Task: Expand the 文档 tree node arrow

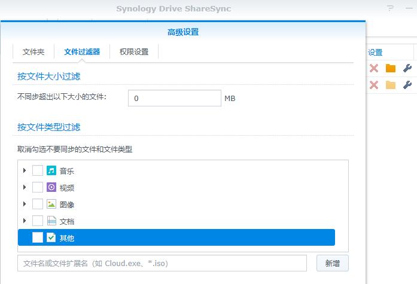Action: (25, 221)
